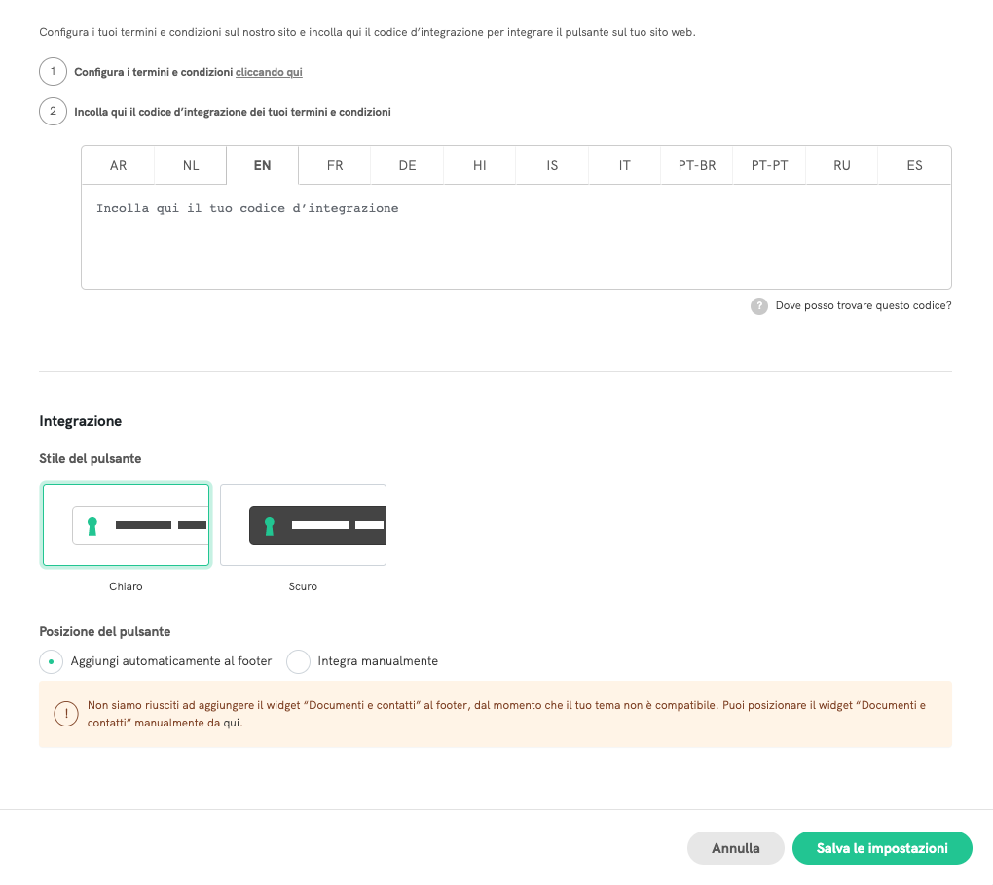
Task: Switch to the AR language tab
Action: click(x=118, y=166)
